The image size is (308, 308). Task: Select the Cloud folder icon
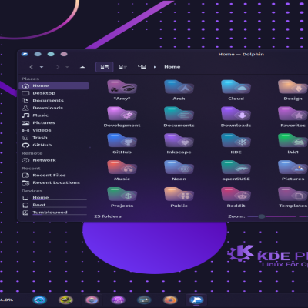236,87
